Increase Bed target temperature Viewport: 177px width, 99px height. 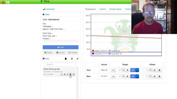(127, 76)
